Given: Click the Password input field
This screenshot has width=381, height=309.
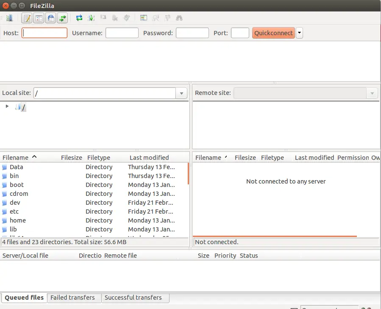Looking at the screenshot, I should click(x=192, y=33).
